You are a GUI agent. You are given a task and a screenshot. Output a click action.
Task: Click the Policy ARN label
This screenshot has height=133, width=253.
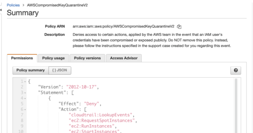(55, 26)
